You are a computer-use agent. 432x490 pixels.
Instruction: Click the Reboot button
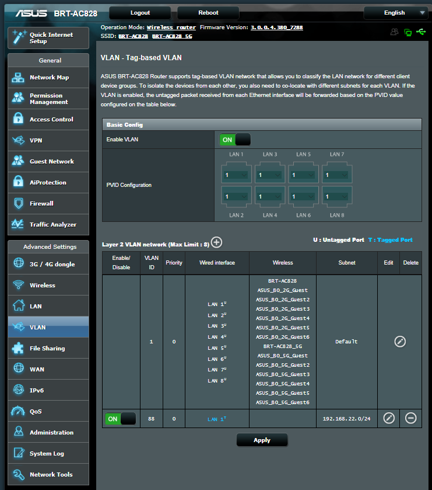[208, 13]
